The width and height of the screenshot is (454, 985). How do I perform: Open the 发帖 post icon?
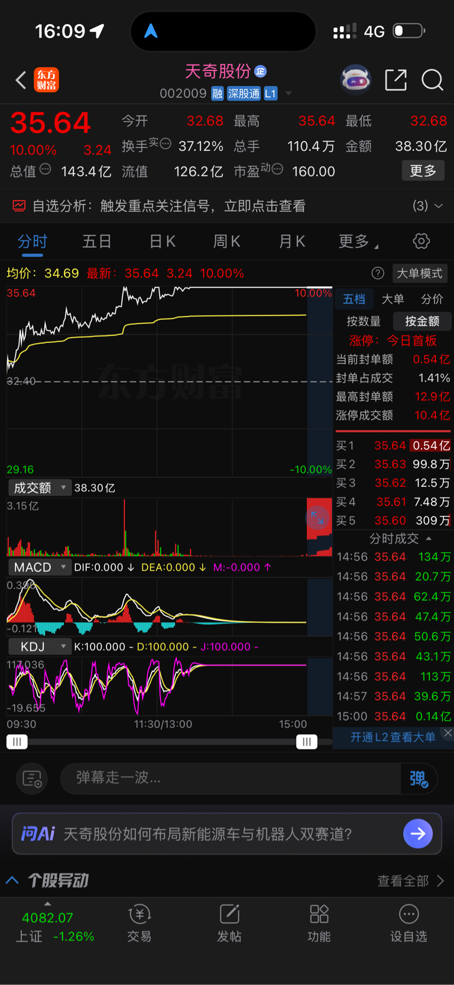click(229, 923)
